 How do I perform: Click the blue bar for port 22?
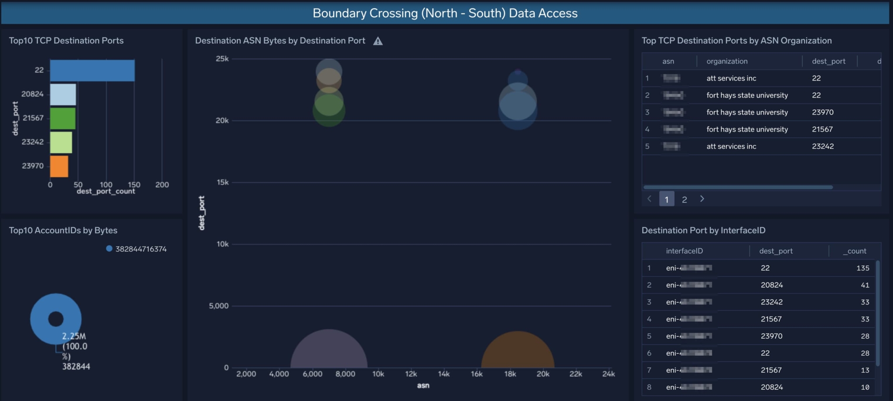point(92,71)
